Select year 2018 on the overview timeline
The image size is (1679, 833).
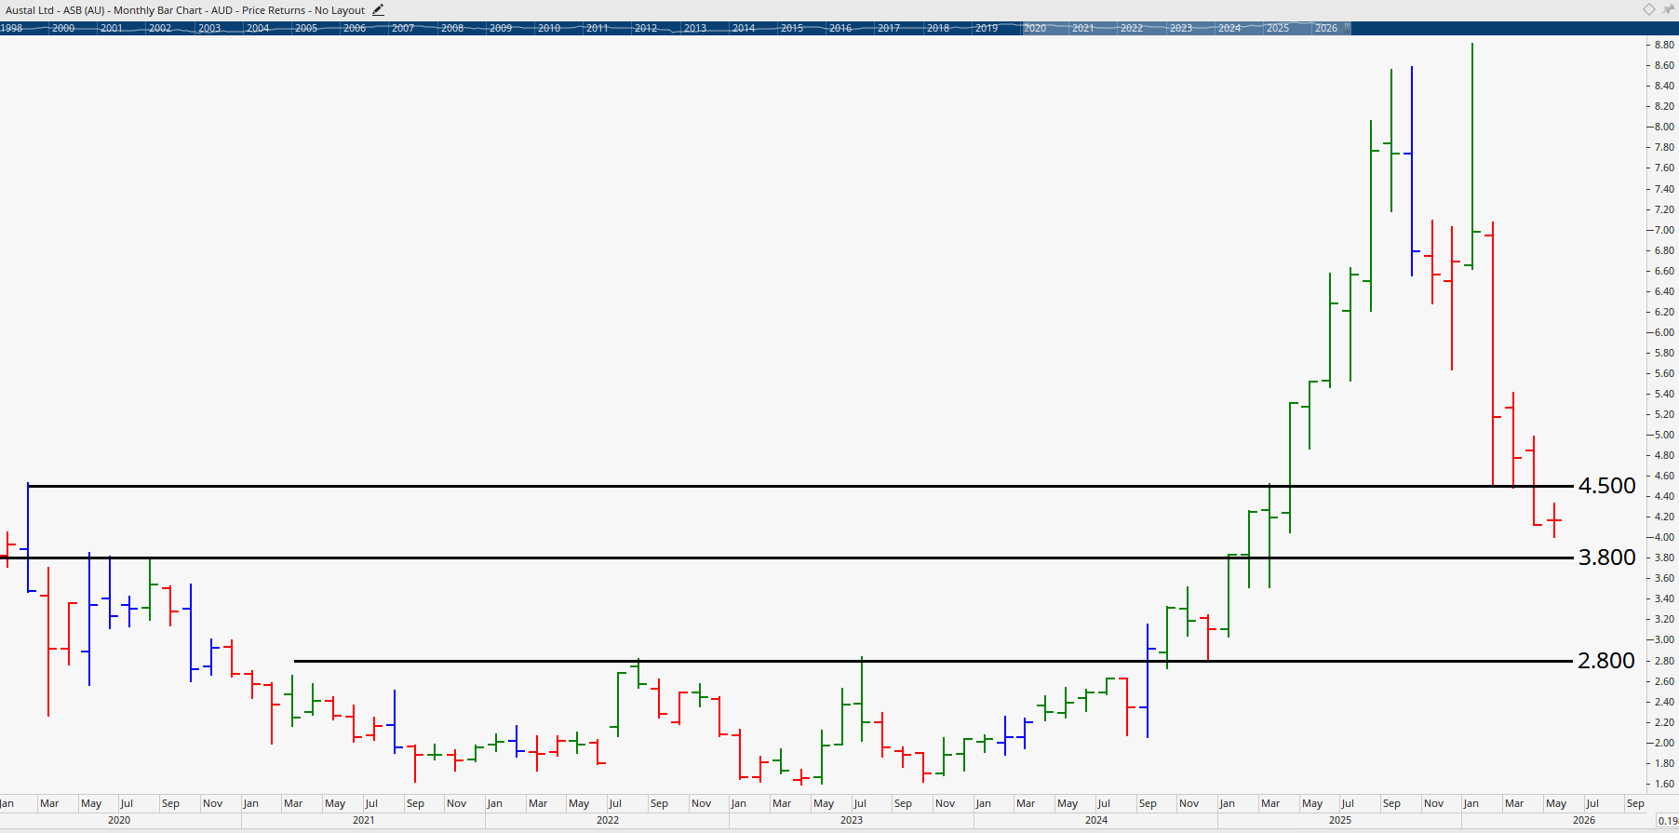pyautogui.click(x=938, y=28)
